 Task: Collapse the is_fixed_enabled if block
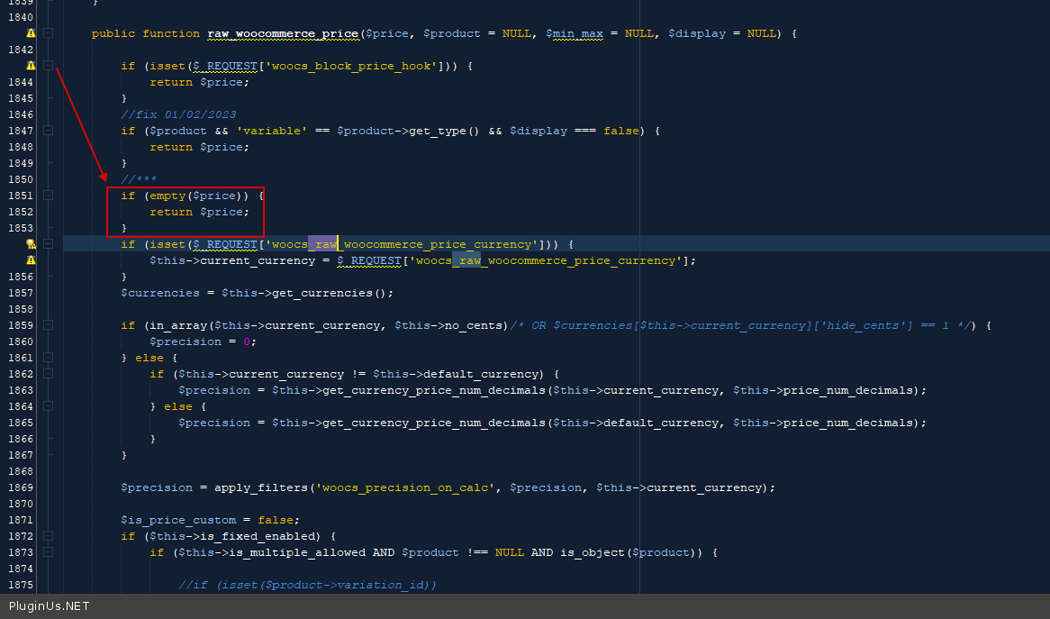click(x=49, y=536)
